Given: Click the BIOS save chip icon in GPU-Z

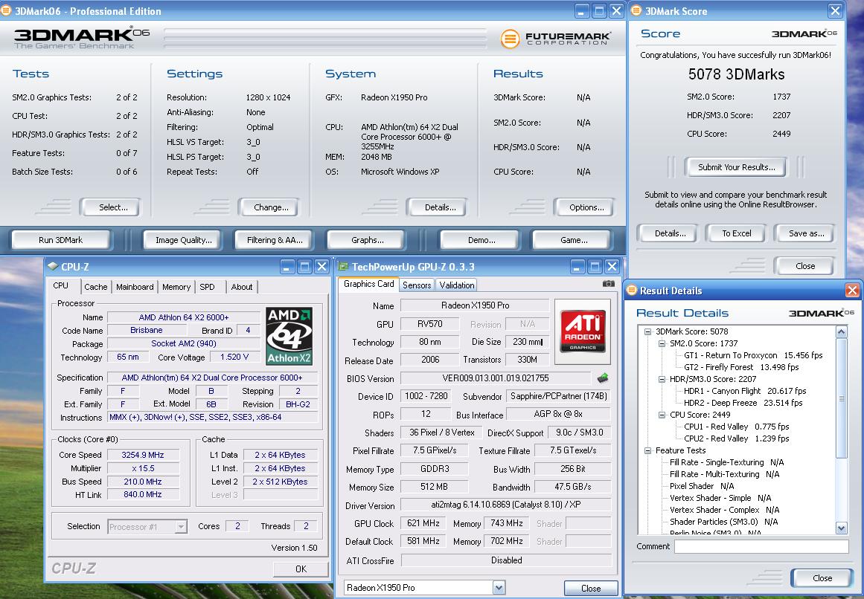Looking at the screenshot, I should point(603,378).
